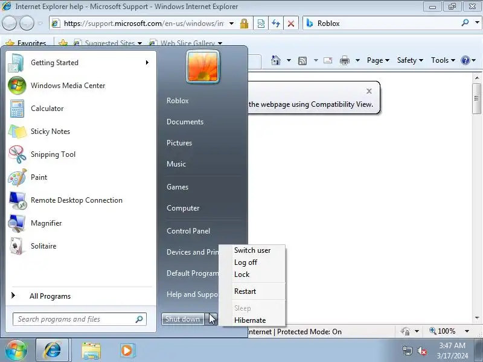Click the page vertical scrollbar thumb
The height and width of the screenshot is (362, 483).
coord(476,98)
